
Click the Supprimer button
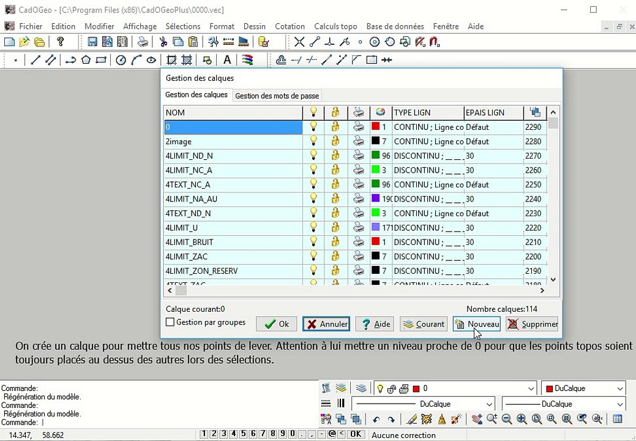click(532, 324)
